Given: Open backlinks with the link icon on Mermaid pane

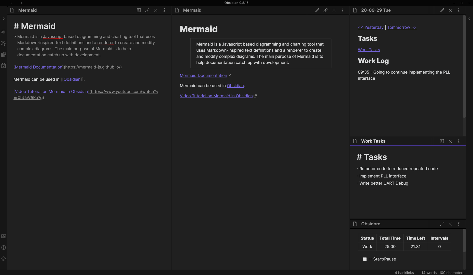Looking at the screenshot, I should (147, 10).
